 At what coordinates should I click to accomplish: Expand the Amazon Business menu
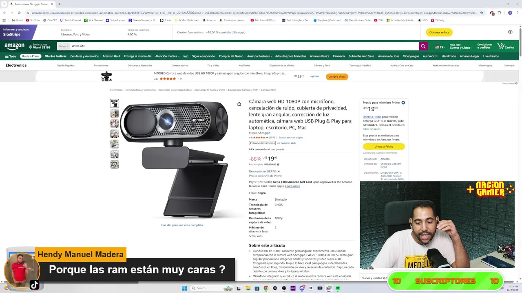pyautogui.click(x=259, y=56)
